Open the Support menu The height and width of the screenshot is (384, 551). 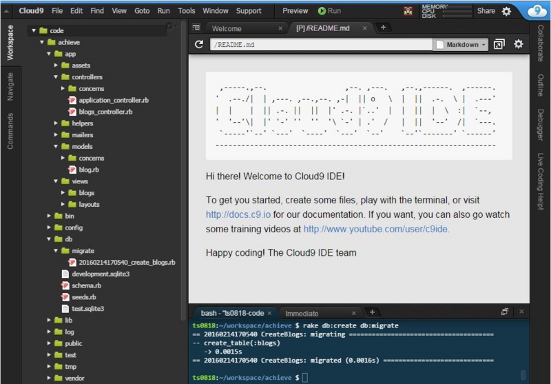[249, 11]
